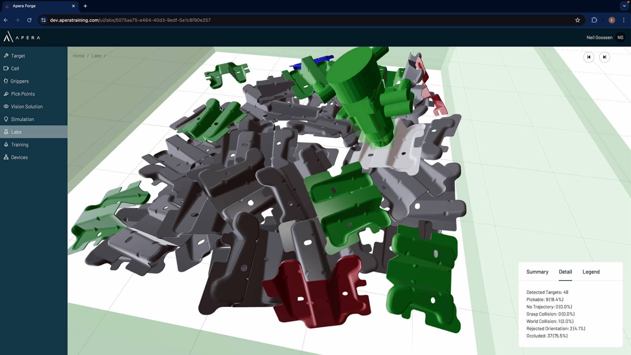The height and width of the screenshot is (355, 631).
Task: Open the Training section
Action: (x=20, y=144)
